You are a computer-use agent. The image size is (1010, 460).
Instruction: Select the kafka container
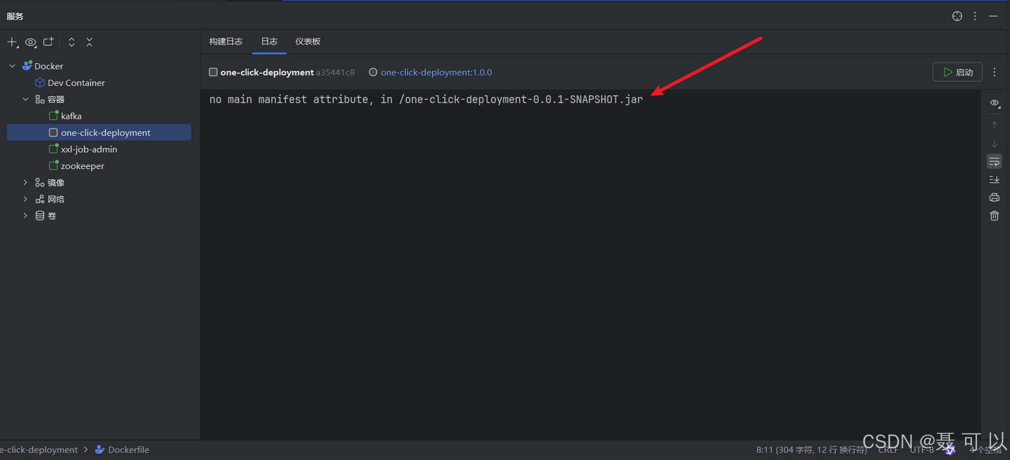(x=71, y=116)
